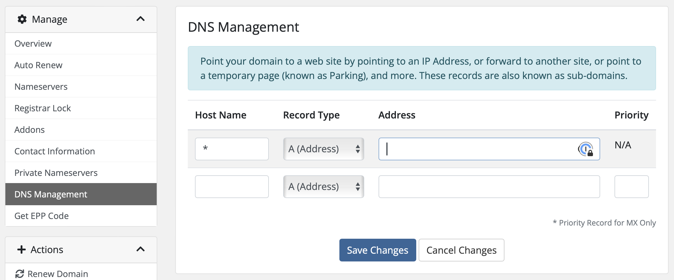The width and height of the screenshot is (674, 280).
Task: Click the Actions plus icon
Action: tap(22, 249)
